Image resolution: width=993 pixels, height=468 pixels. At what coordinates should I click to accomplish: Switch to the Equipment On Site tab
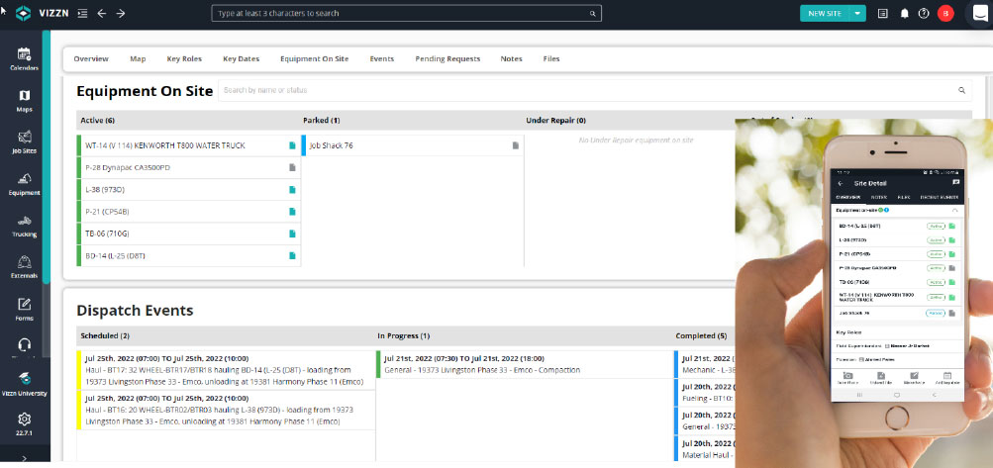315,59
